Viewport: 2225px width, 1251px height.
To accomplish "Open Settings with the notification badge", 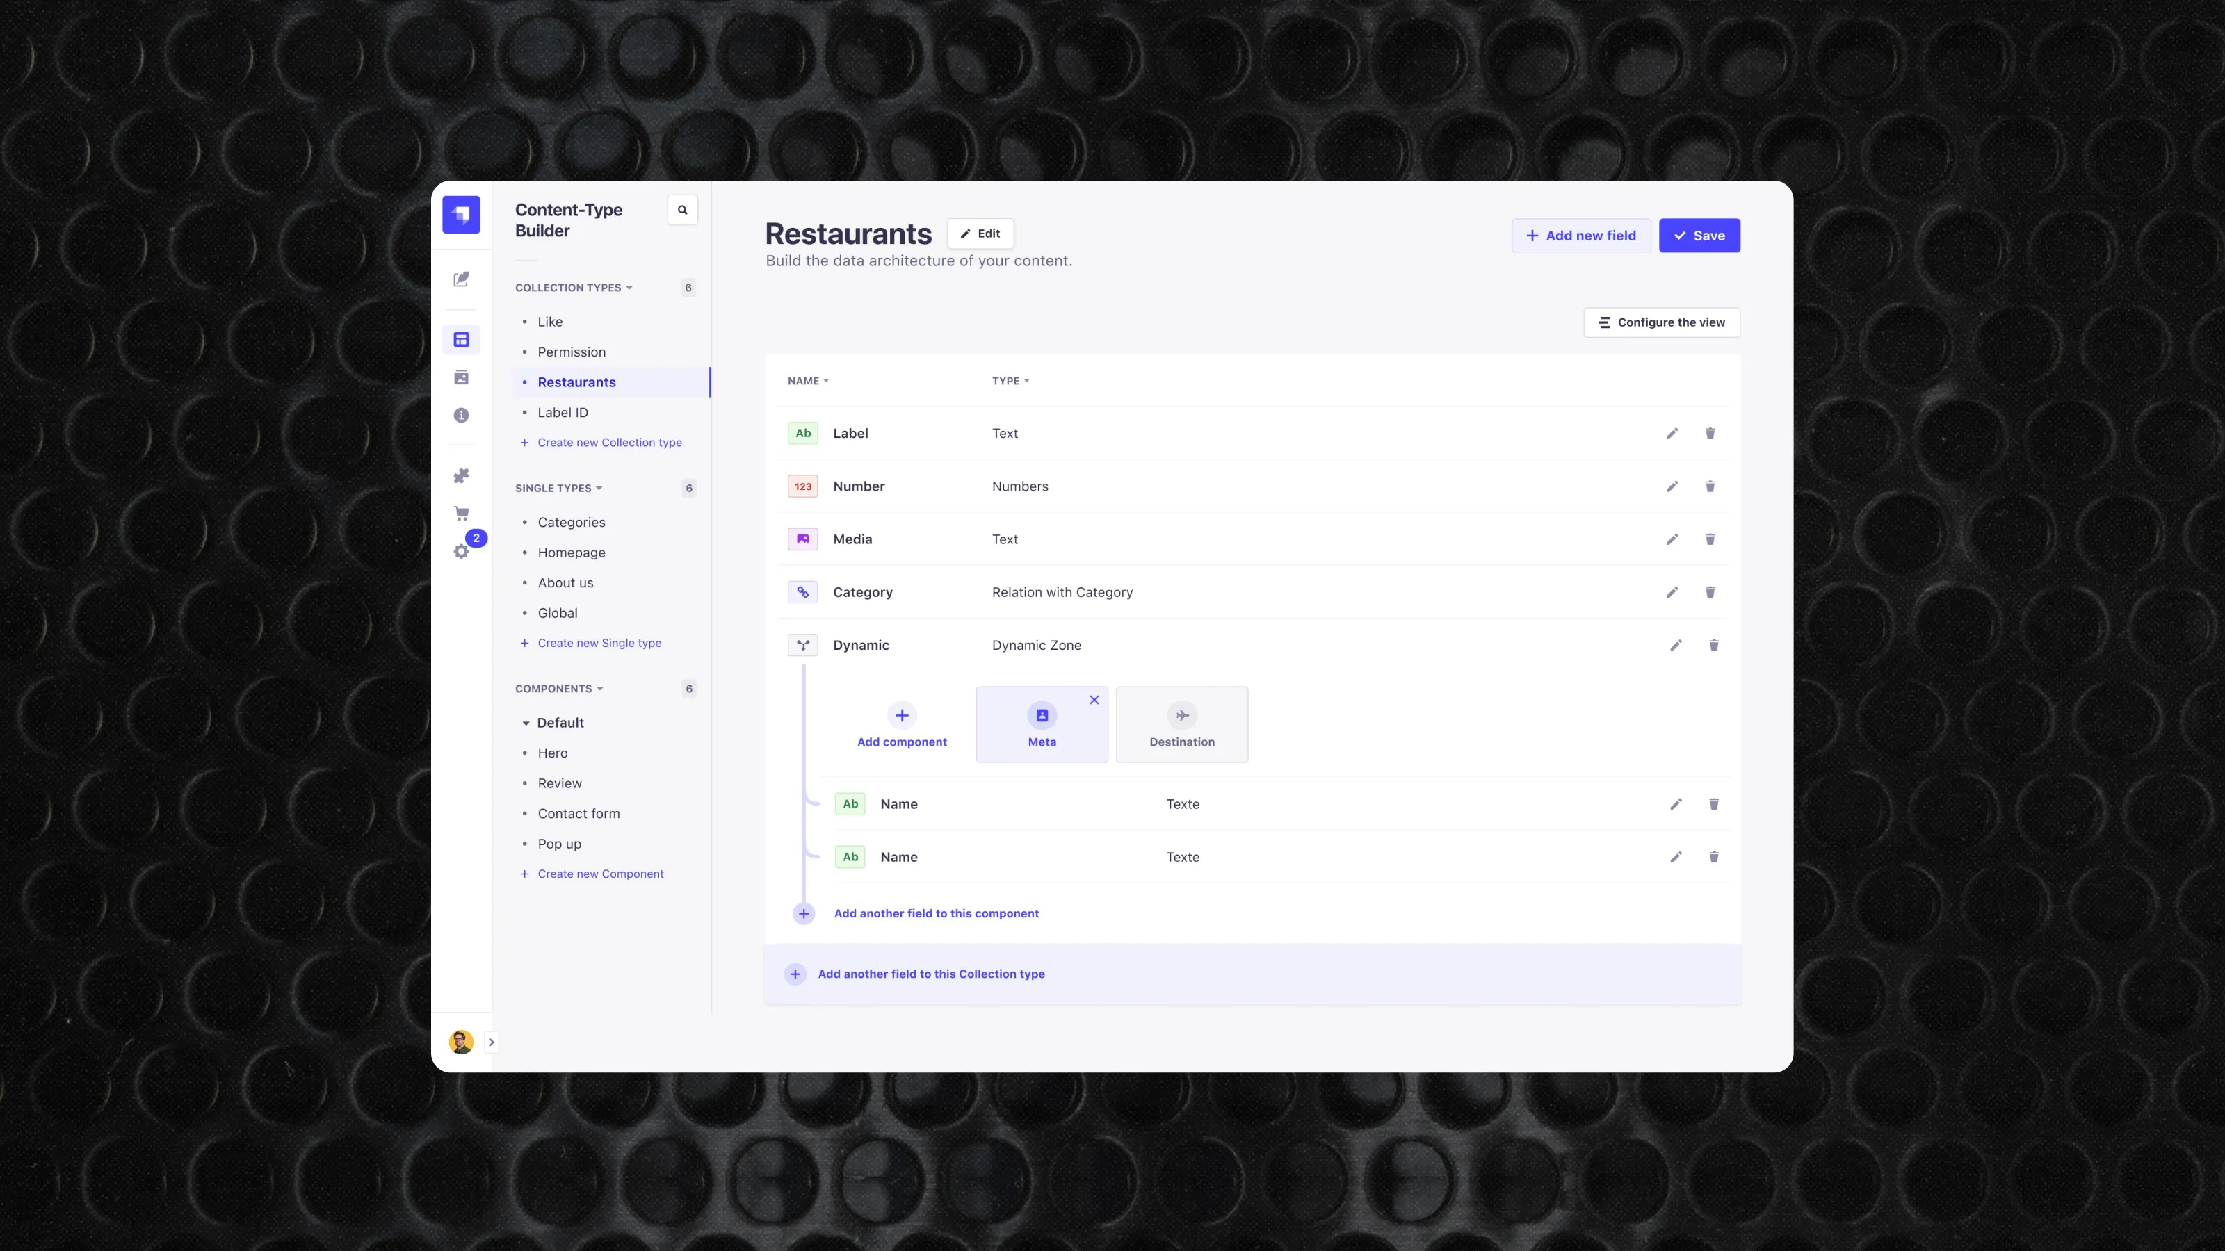I will click(461, 552).
